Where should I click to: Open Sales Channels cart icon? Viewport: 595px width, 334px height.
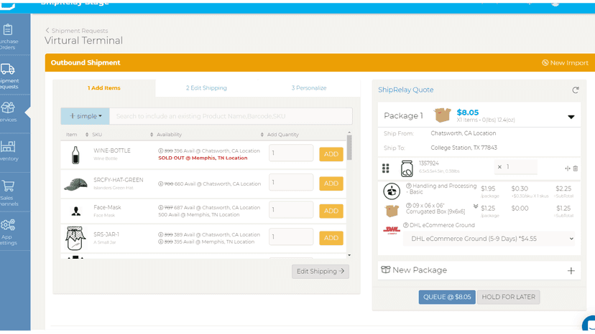[x=8, y=186]
